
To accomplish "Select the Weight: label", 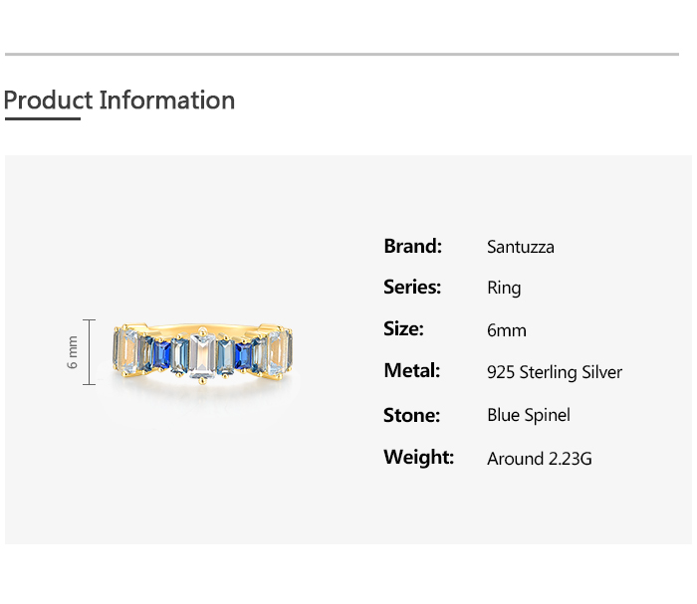I will (418, 458).
